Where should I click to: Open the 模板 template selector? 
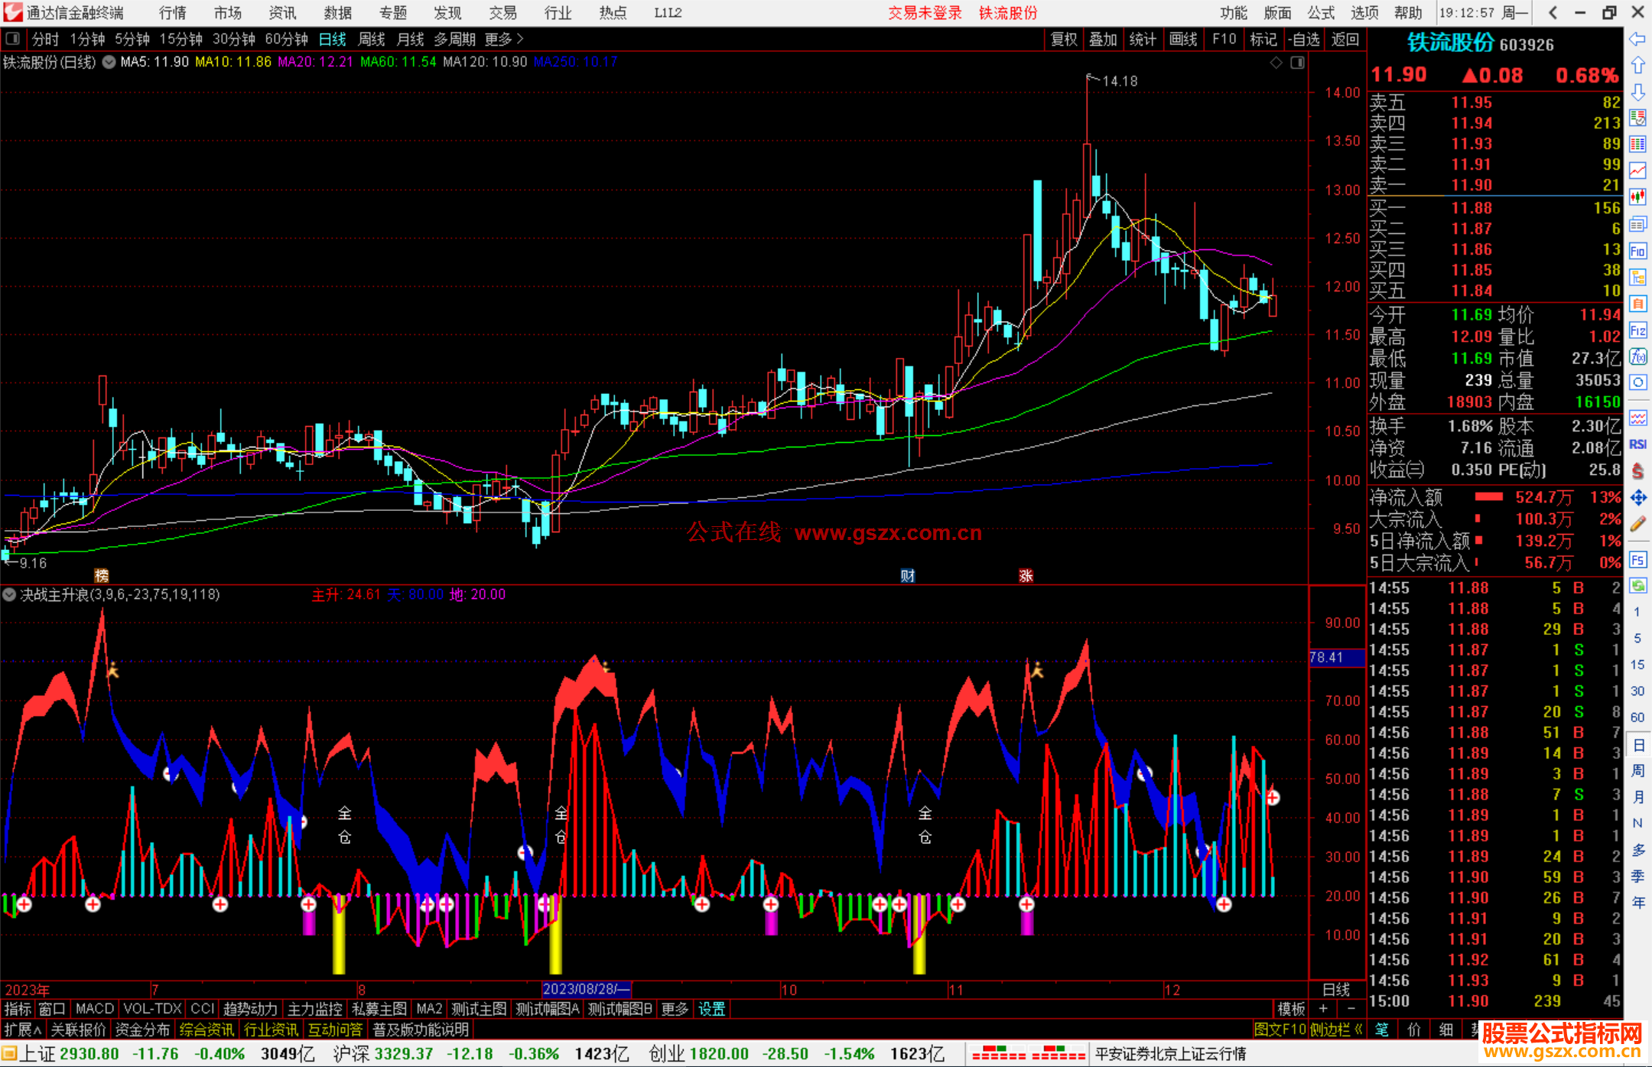[x=1290, y=1009]
